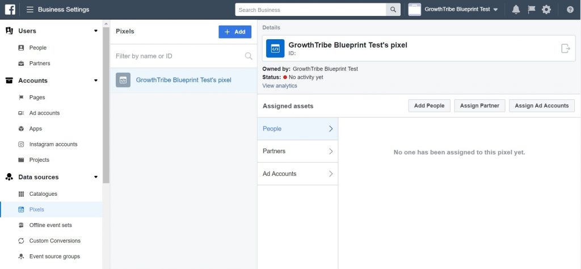The width and height of the screenshot is (581, 269).
Task: Open the settings gear icon
Action: [x=546, y=10]
